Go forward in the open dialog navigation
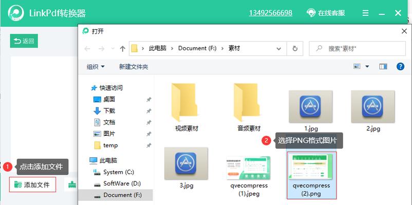 [x=101, y=49]
